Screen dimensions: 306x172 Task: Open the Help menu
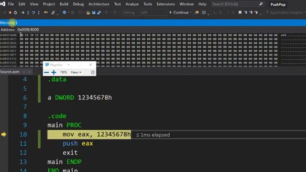202,4
